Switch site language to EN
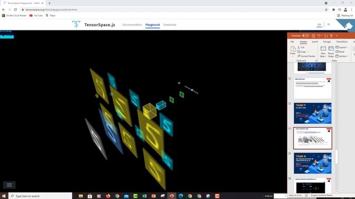Image resolution: width=355 pixels, height=199 pixels. 319,24
